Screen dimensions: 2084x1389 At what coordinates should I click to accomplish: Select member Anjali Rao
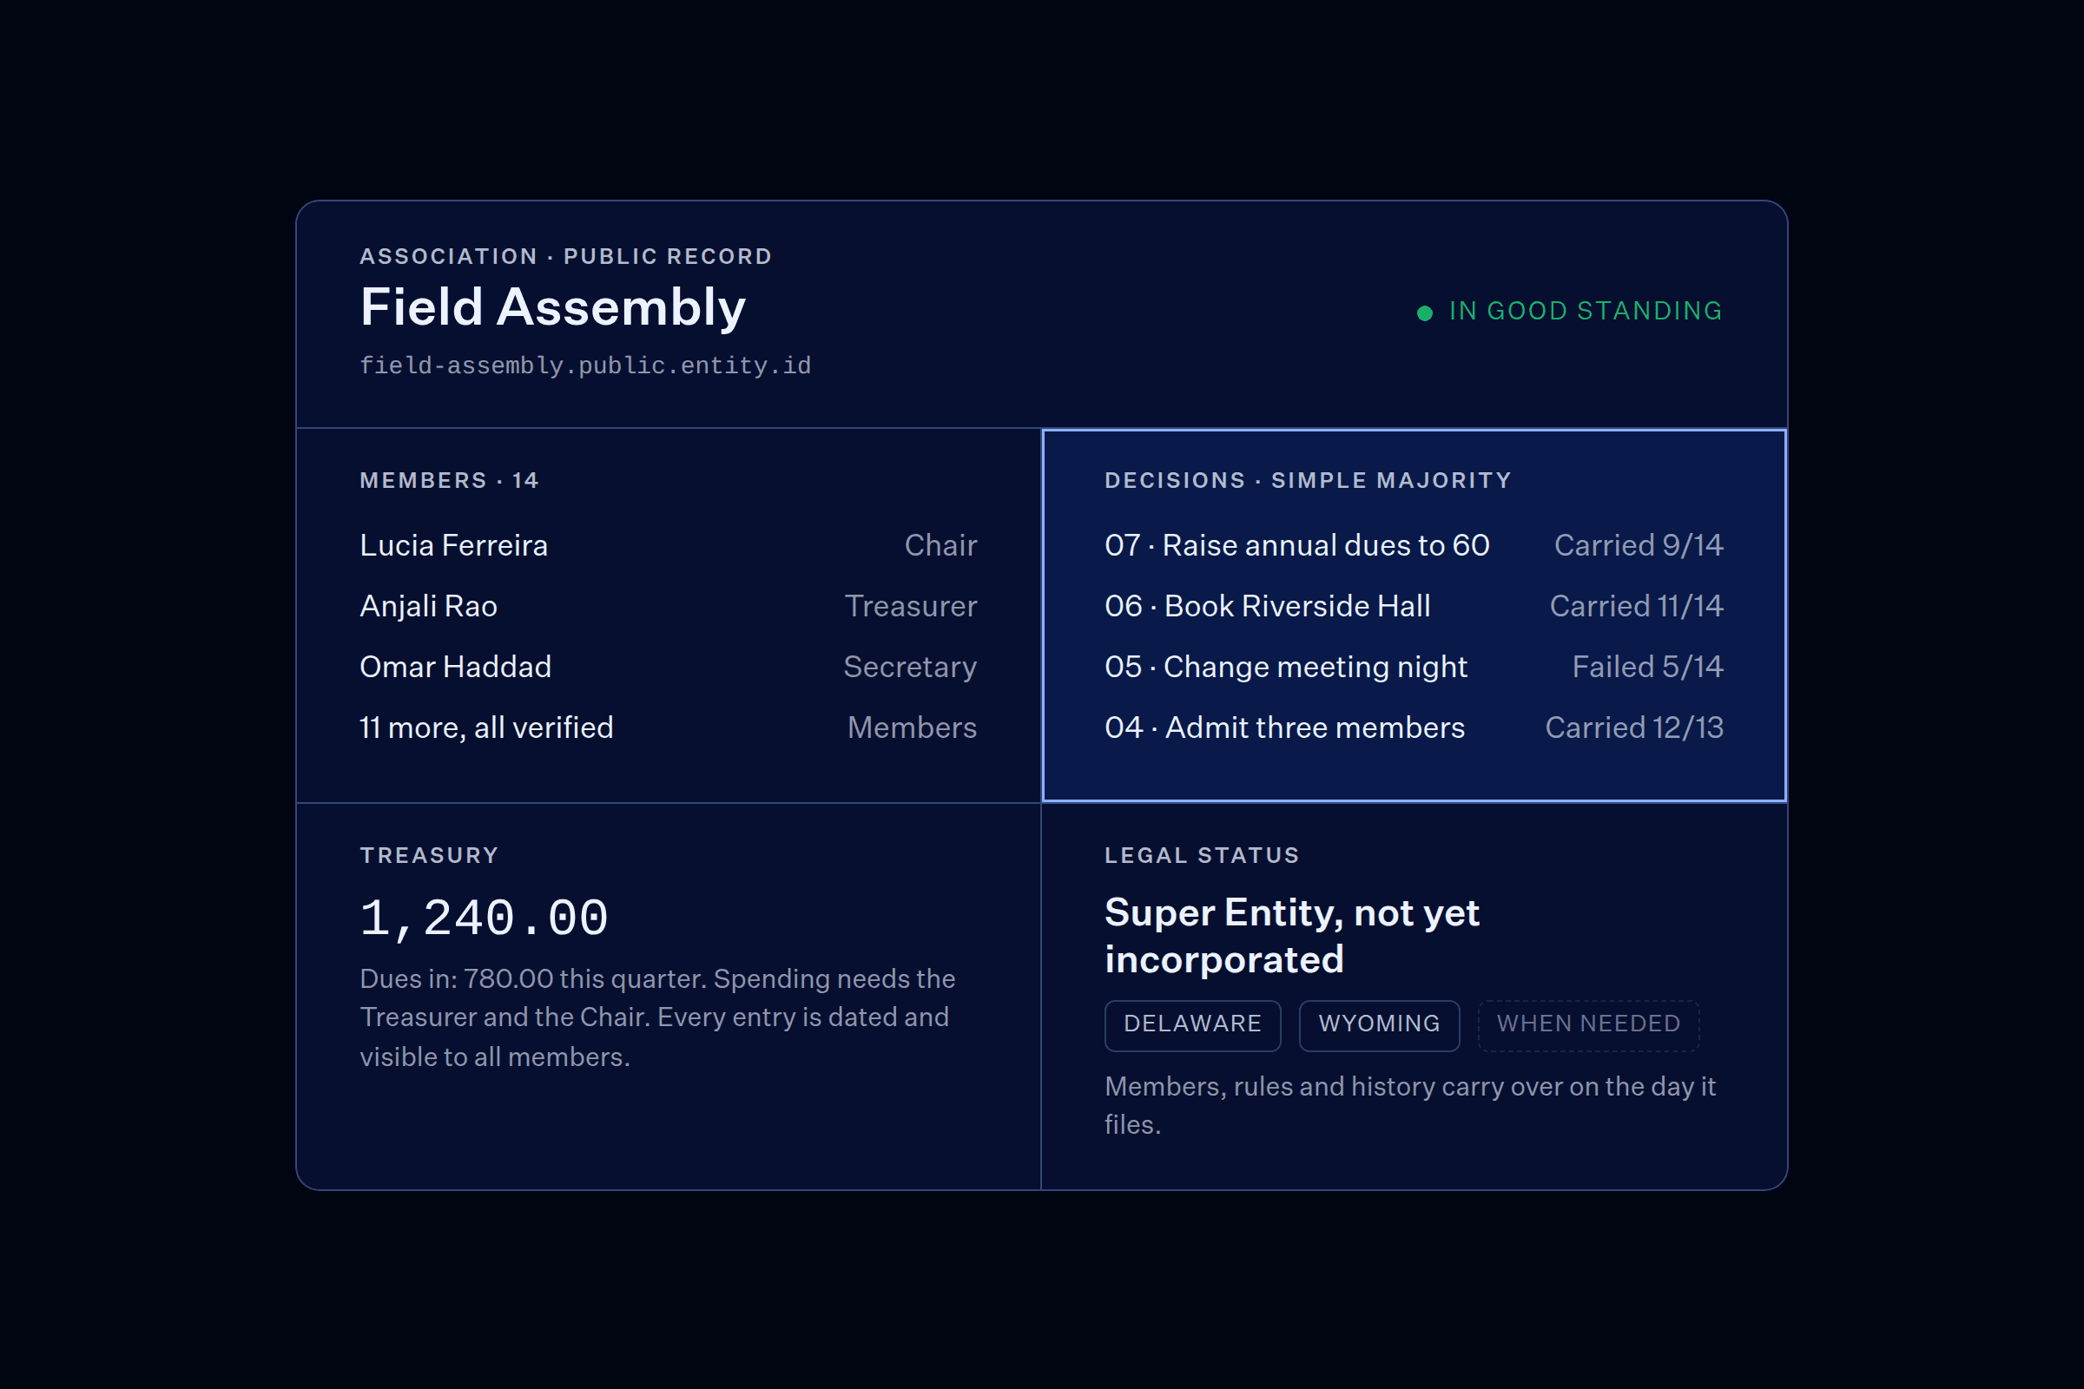point(428,606)
